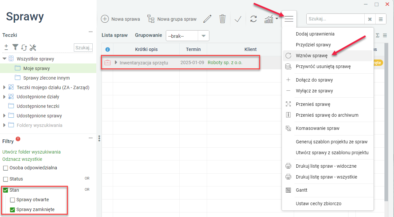Choose Ustaw cechy zbiorczo
The height and width of the screenshot is (217, 394).
pos(327,204)
